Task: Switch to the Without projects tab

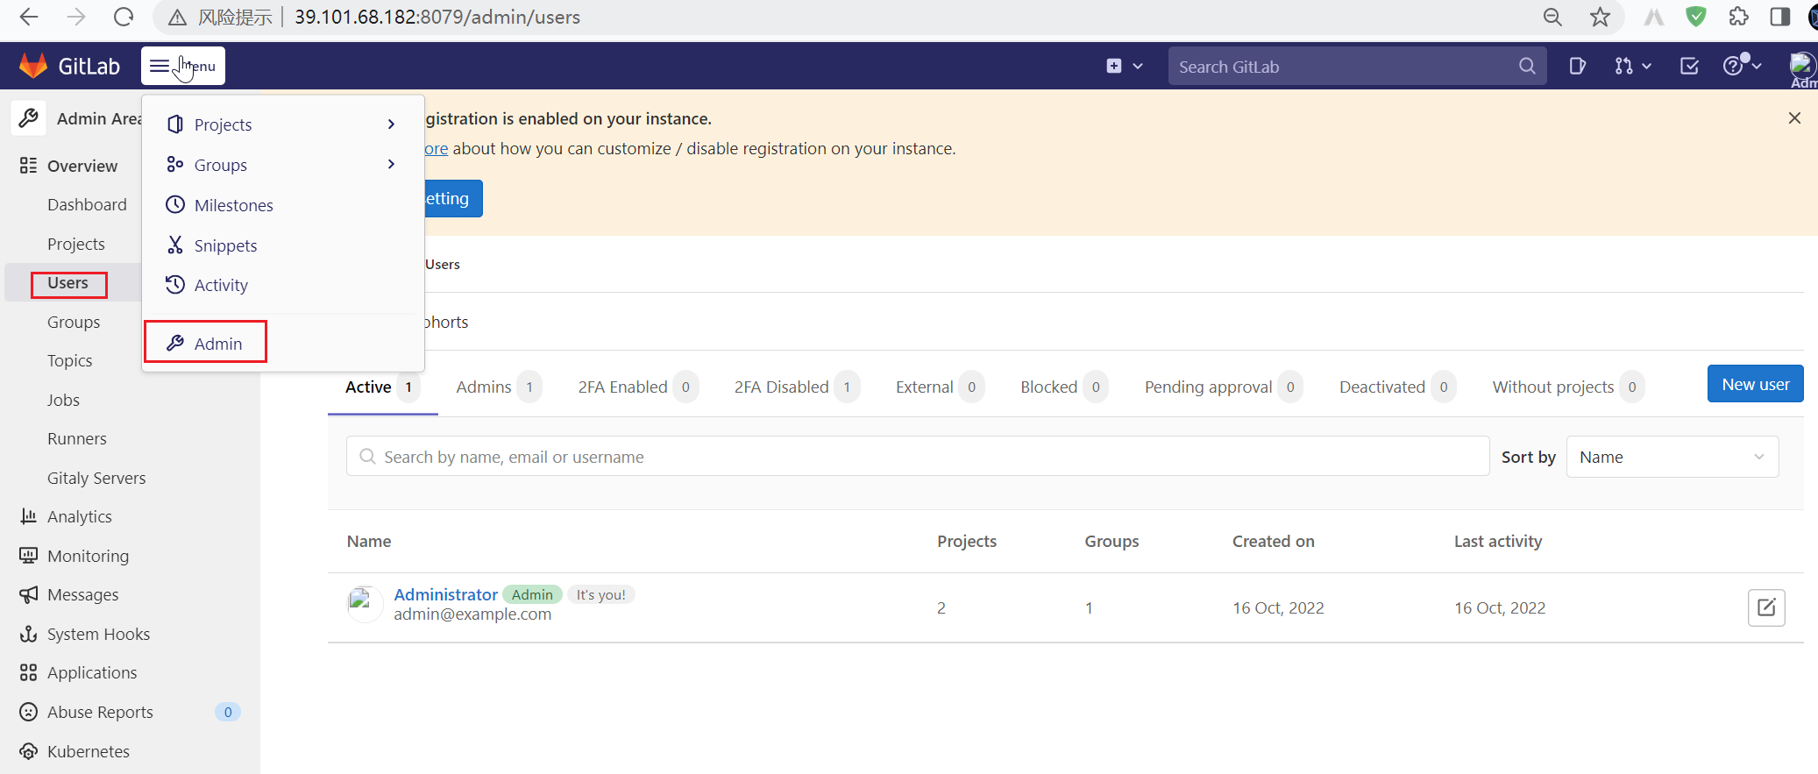Action: [x=1568, y=387]
